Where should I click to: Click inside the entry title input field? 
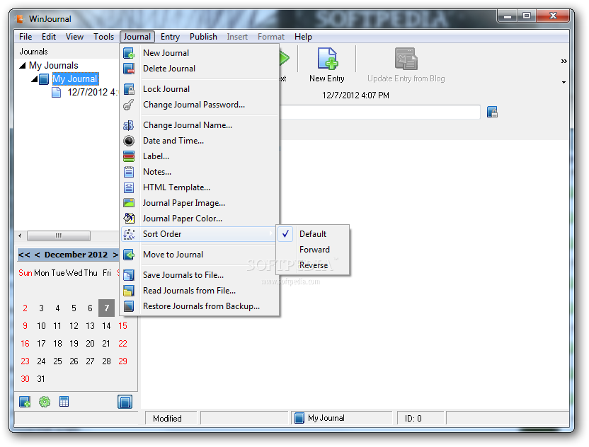(379, 112)
